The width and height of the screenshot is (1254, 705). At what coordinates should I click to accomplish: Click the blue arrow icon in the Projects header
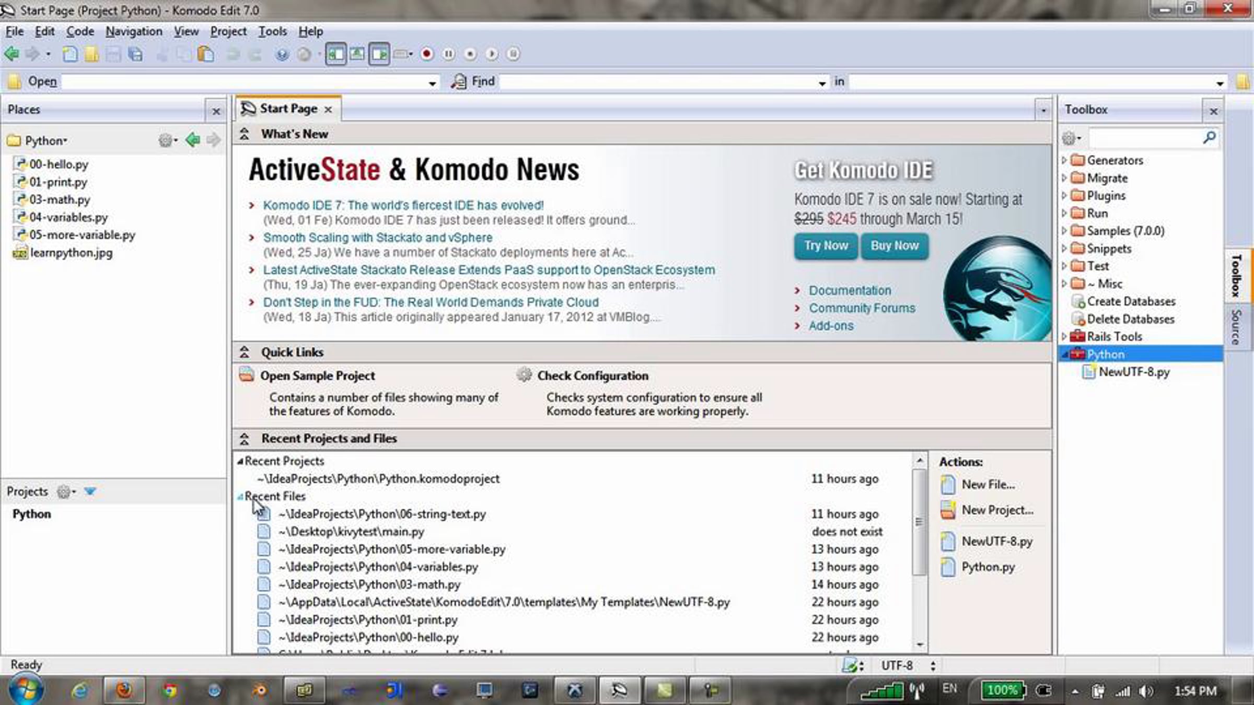(x=90, y=491)
